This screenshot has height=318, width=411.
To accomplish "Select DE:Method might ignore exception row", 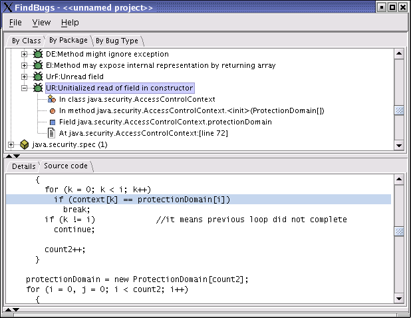I will [x=107, y=54].
